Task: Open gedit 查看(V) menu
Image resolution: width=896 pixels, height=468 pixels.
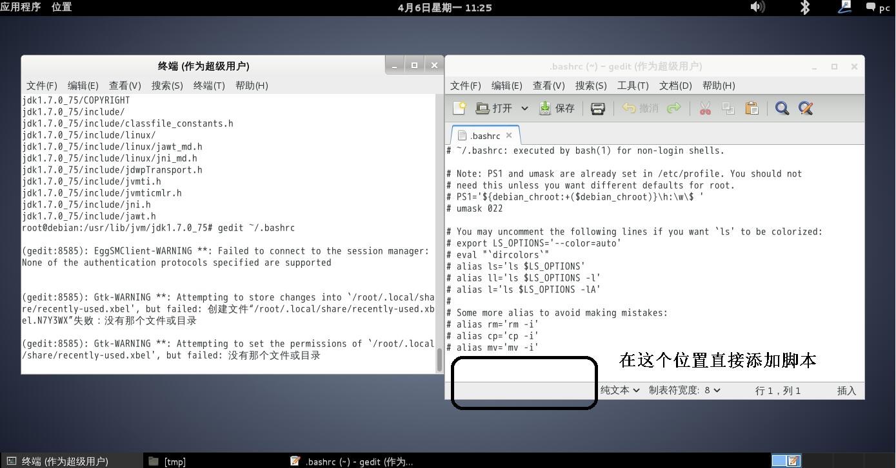Action: 548,86
